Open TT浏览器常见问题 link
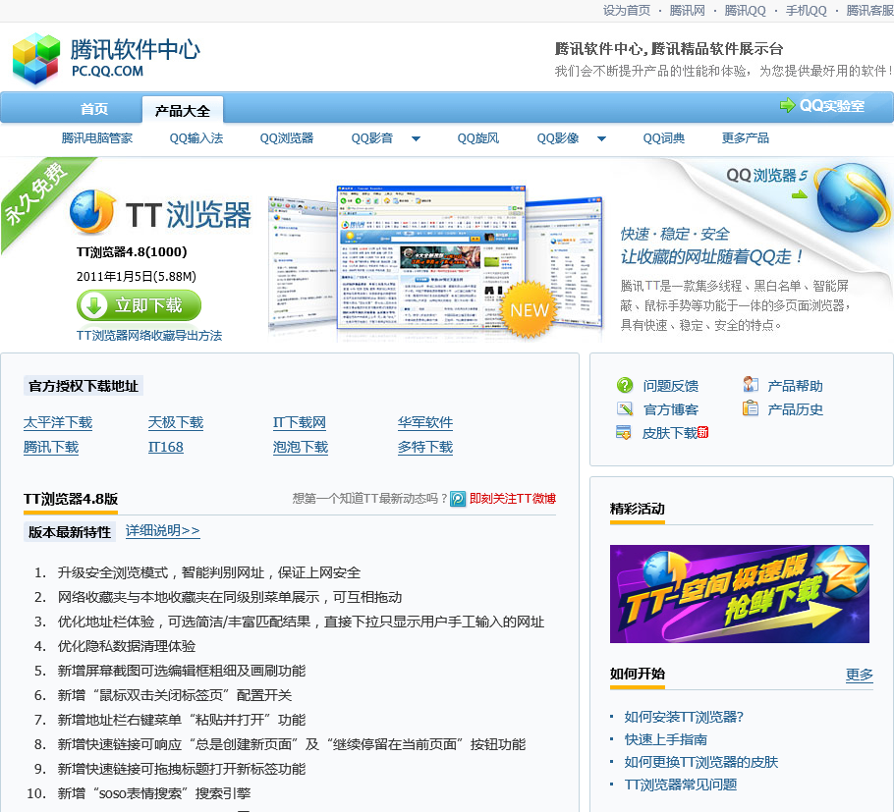The width and height of the screenshot is (894, 812). coord(680,785)
